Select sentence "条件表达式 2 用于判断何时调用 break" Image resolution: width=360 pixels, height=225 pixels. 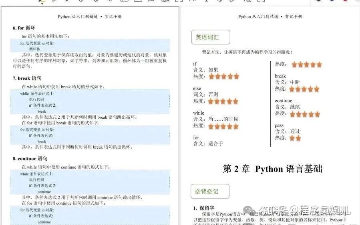[70, 117]
